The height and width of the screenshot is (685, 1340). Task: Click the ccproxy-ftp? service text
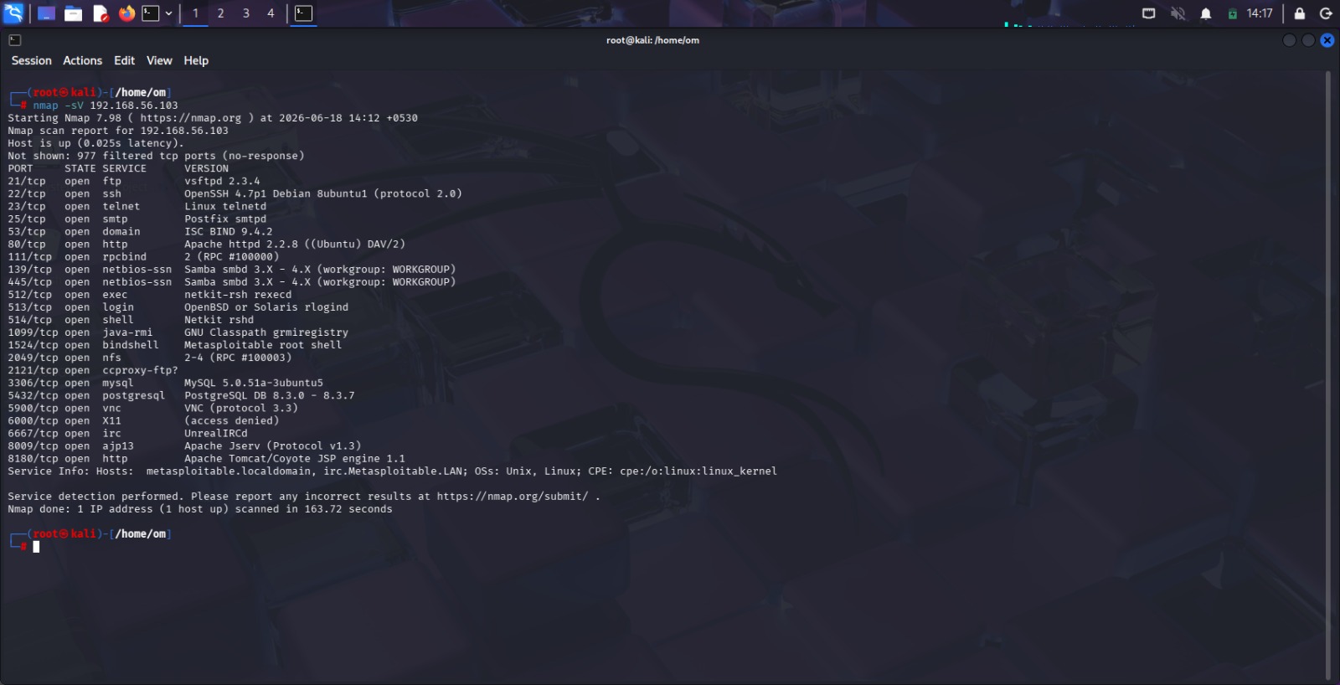(140, 369)
